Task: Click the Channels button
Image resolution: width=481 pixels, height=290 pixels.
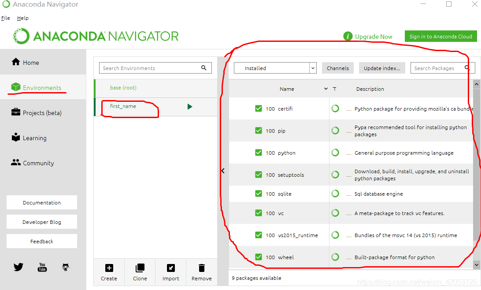Action: 338,68
